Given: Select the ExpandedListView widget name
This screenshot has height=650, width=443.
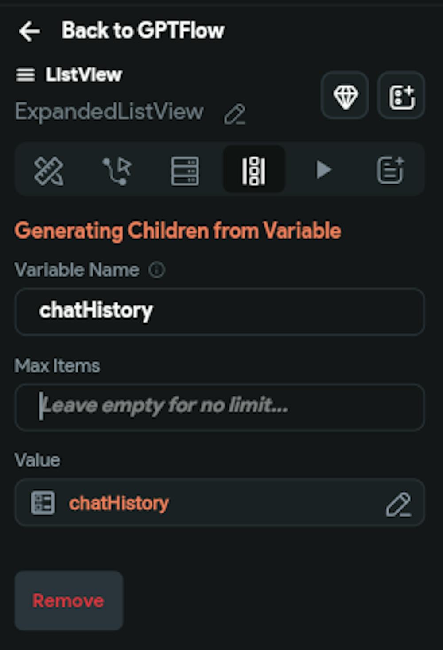Looking at the screenshot, I should pyautogui.click(x=109, y=112).
